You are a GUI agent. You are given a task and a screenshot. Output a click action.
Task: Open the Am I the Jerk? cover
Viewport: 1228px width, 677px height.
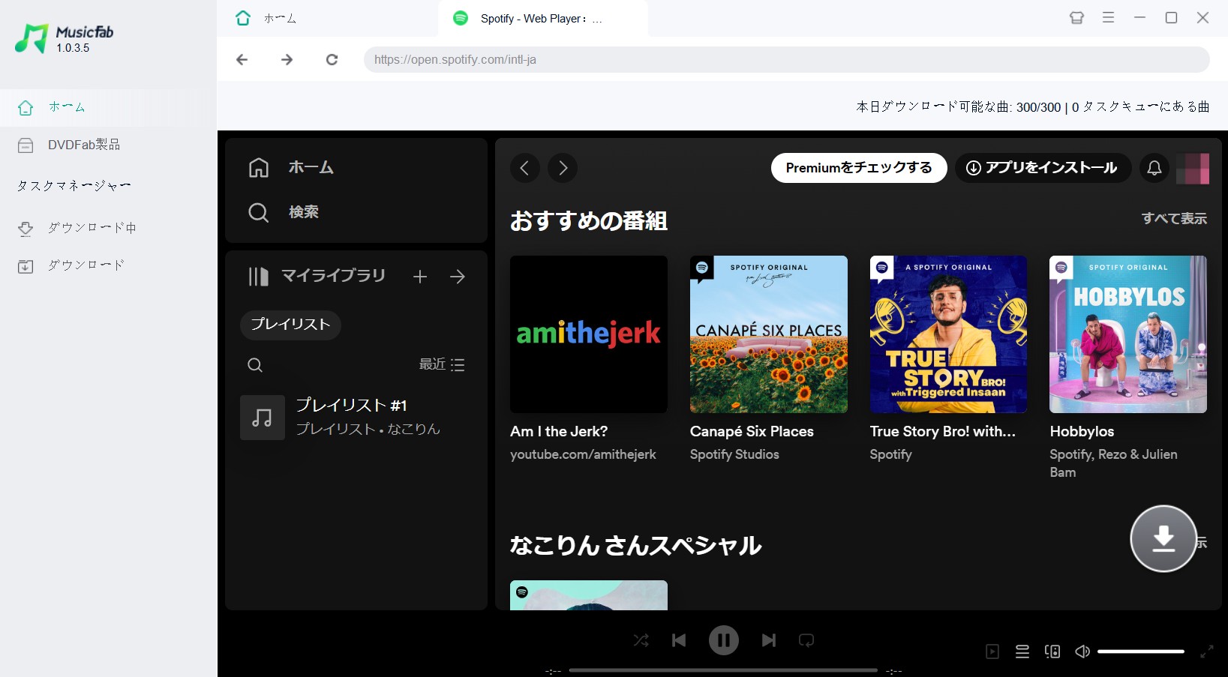589,334
